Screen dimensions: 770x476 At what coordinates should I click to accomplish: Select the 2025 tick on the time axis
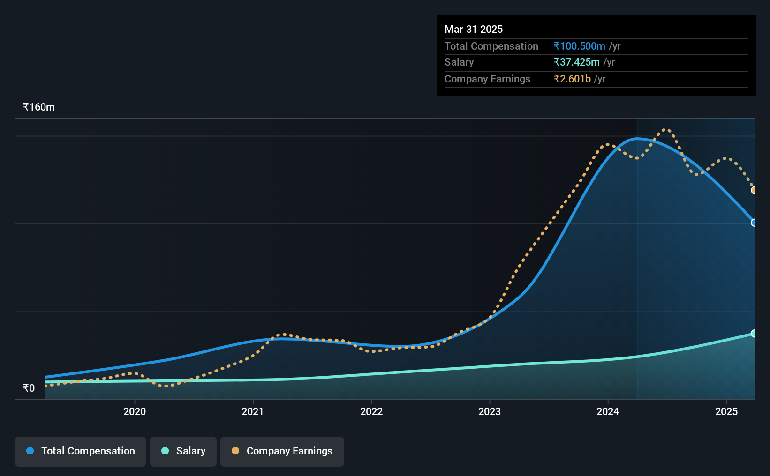point(726,411)
